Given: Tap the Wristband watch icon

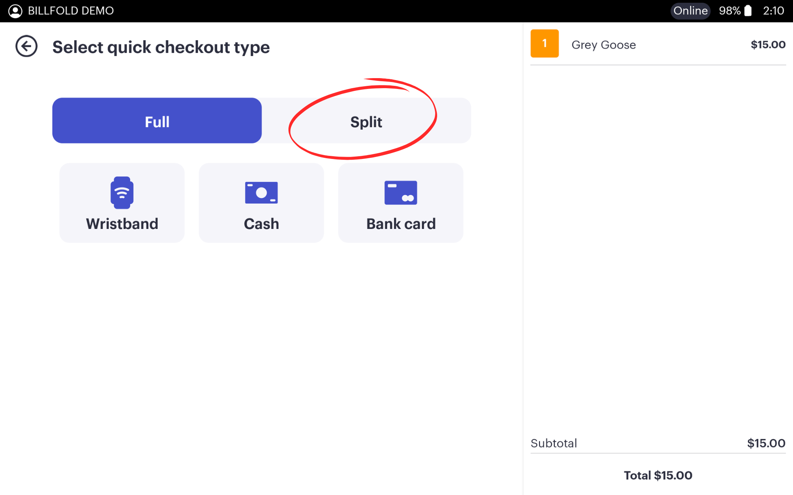Looking at the screenshot, I should tap(122, 192).
